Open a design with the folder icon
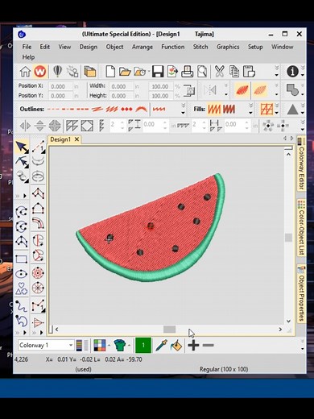This screenshot has width=314, height=419. (x=125, y=72)
